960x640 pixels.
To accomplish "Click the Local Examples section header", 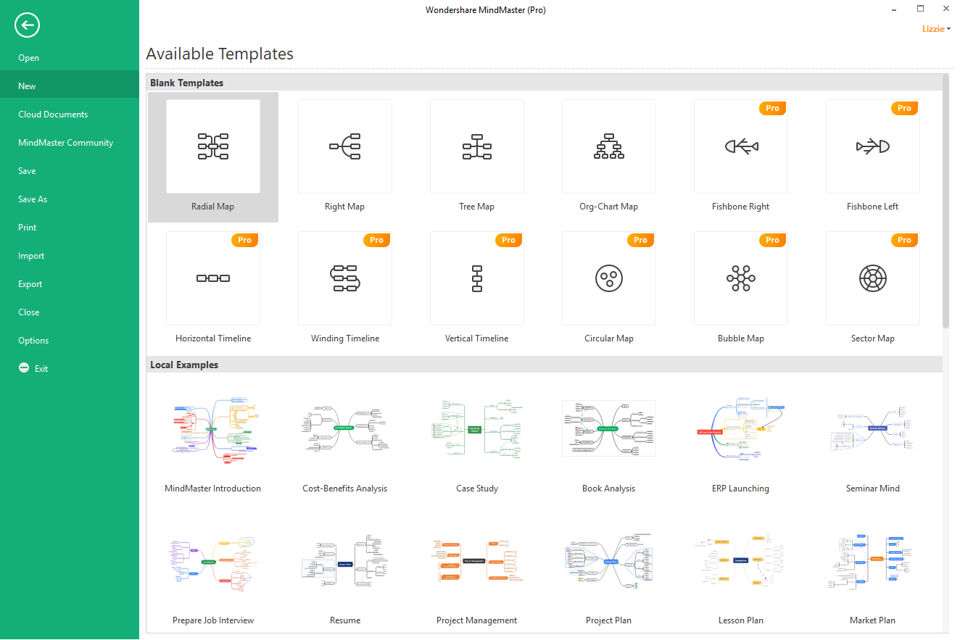I will point(545,365).
